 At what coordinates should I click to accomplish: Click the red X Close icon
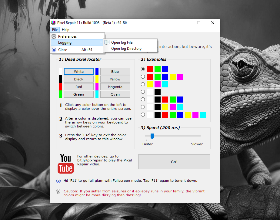(54, 50)
